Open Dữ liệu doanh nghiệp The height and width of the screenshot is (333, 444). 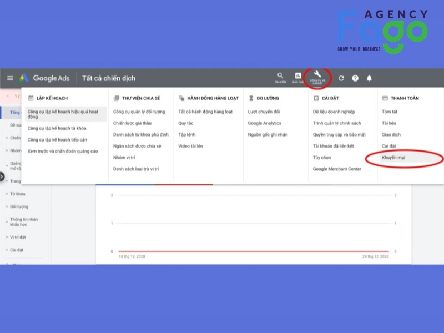[x=334, y=112]
